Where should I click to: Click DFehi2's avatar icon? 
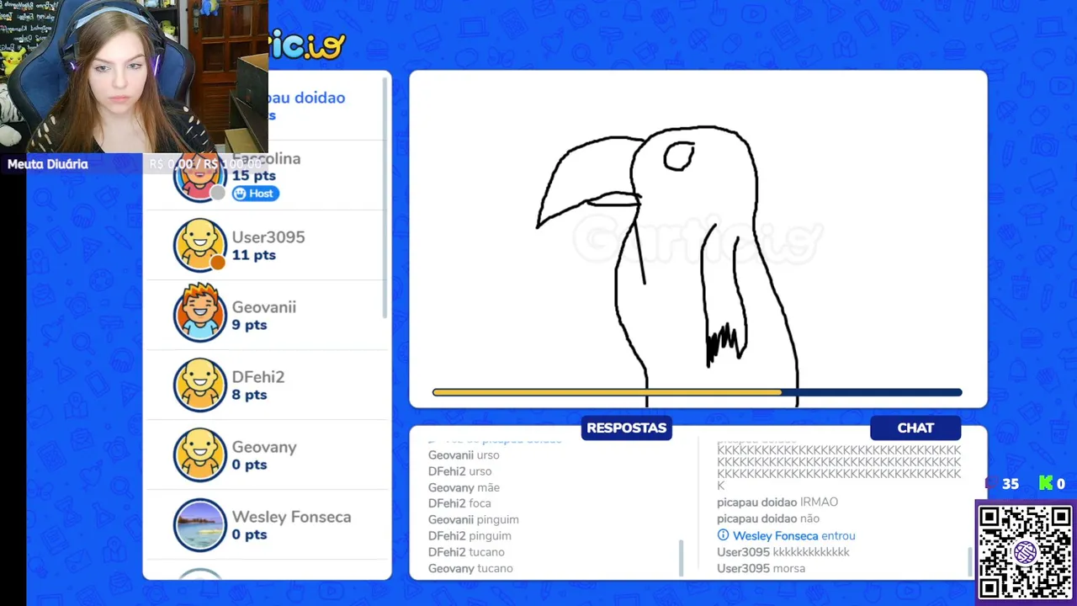(x=200, y=385)
